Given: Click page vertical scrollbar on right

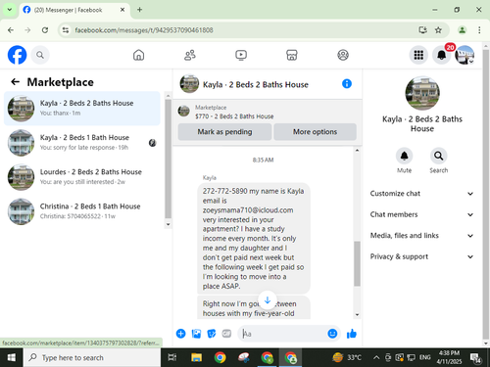Looking at the screenshot, I should pyautogui.click(x=486, y=194).
